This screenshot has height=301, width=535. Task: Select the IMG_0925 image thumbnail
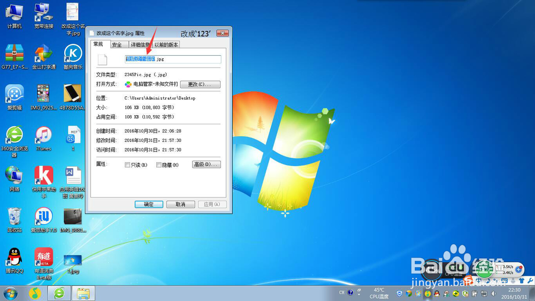tap(43, 97)
